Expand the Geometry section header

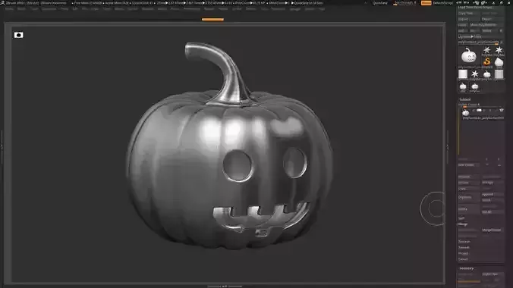466,268
